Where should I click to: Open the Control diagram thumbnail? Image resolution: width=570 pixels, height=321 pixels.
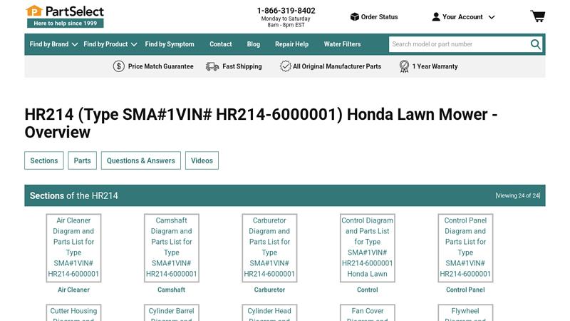(x=368, y=248)
